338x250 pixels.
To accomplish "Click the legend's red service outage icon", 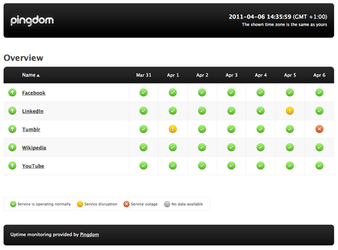I will point(126,204).
